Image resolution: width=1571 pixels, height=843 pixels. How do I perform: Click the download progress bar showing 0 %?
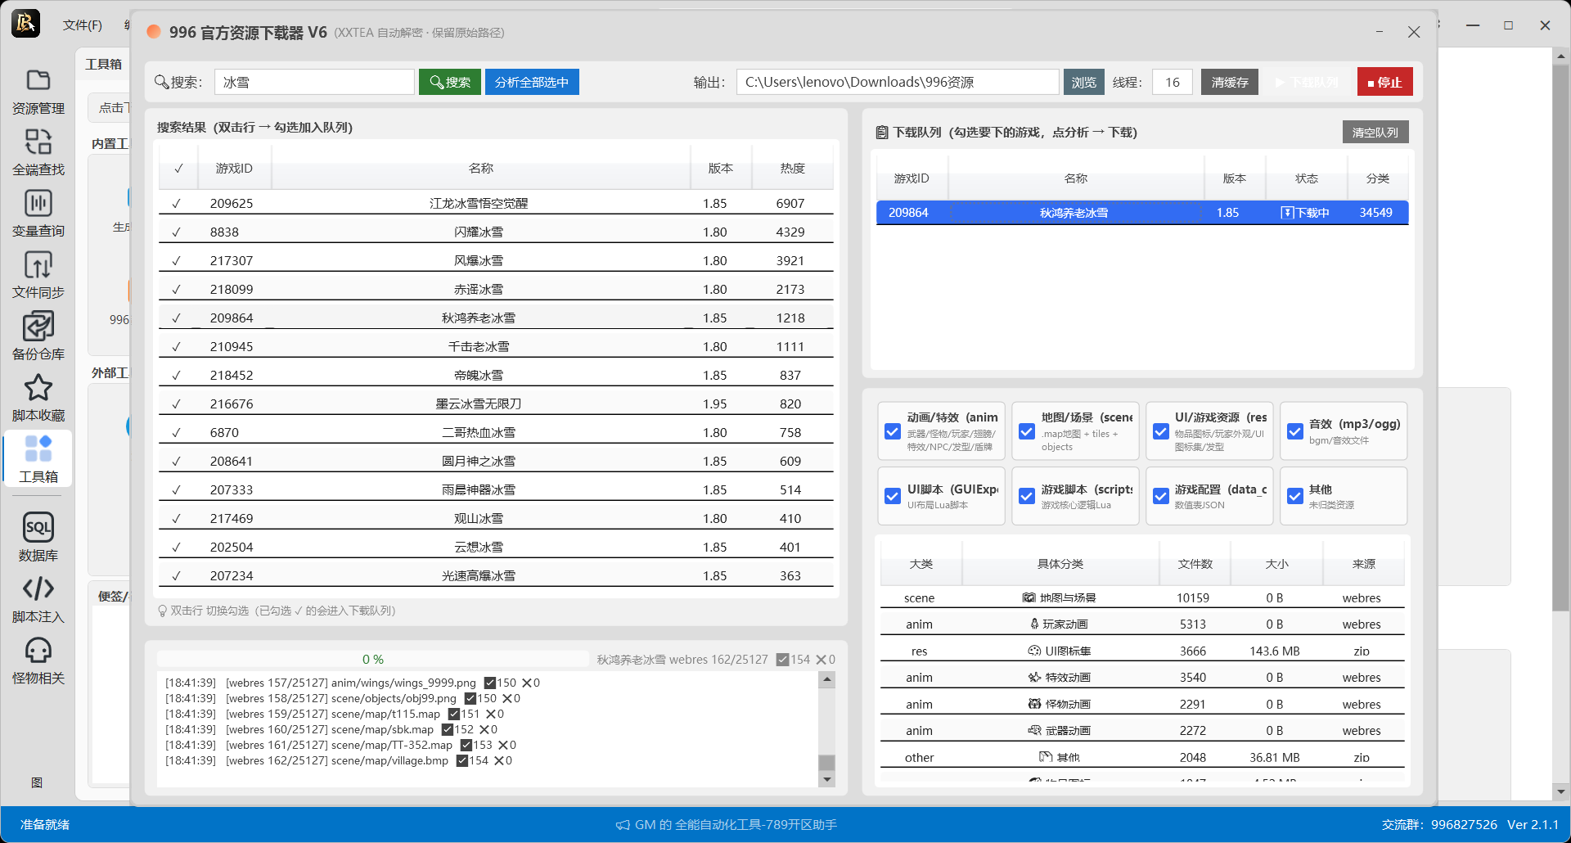[x=373, y=660]
